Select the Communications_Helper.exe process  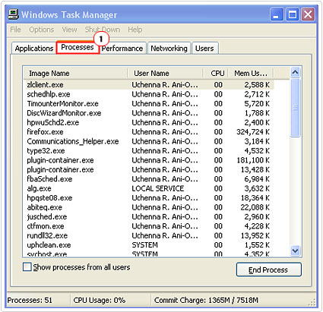149,141
